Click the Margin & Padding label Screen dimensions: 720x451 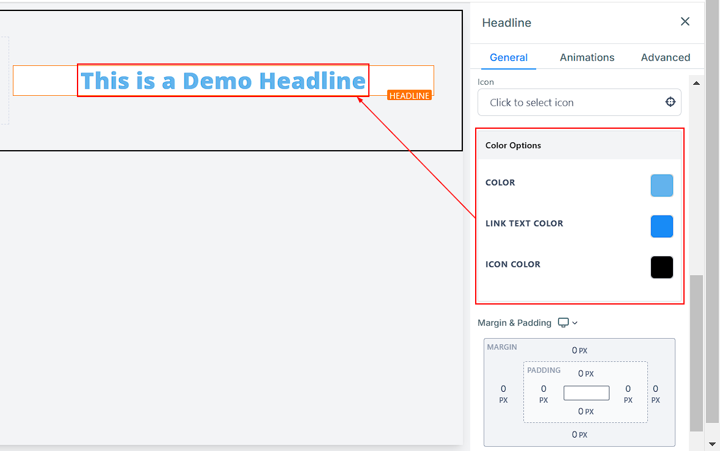pyautogui.click(x=514, y=323)
